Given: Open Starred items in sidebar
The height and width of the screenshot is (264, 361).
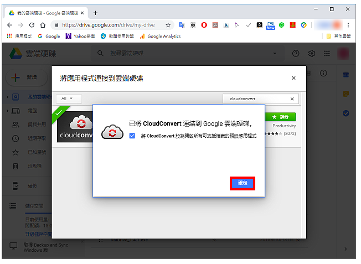Looking at the screenshot, I should coord(29,152).
